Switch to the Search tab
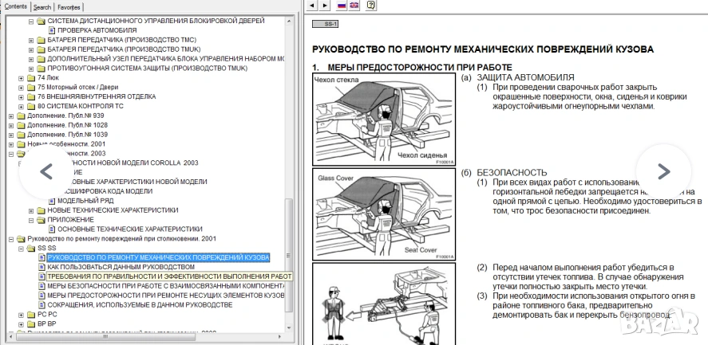 [42, 6]
